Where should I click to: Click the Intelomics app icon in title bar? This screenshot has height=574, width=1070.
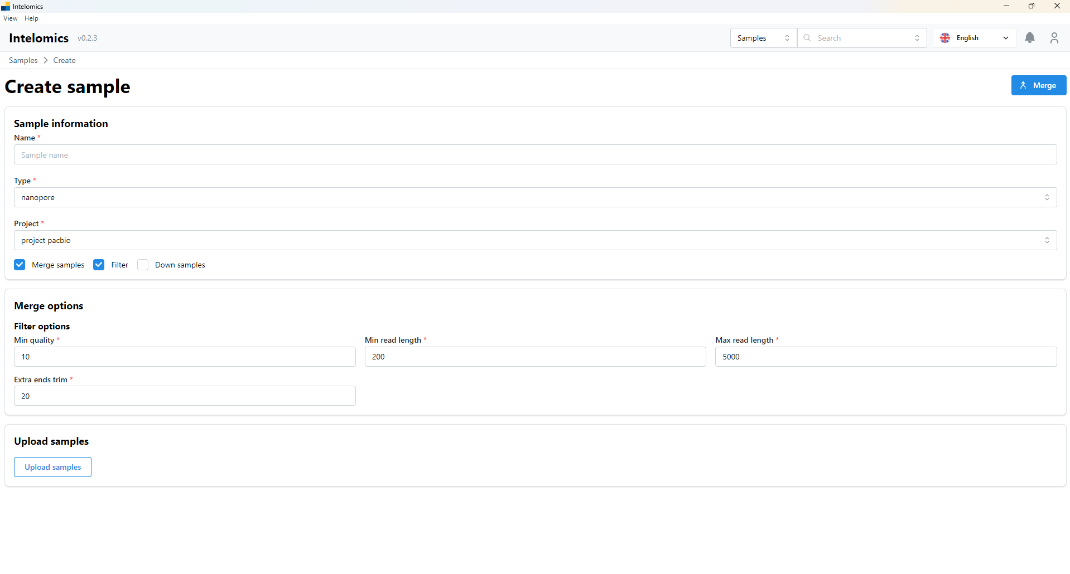[6, 7]
